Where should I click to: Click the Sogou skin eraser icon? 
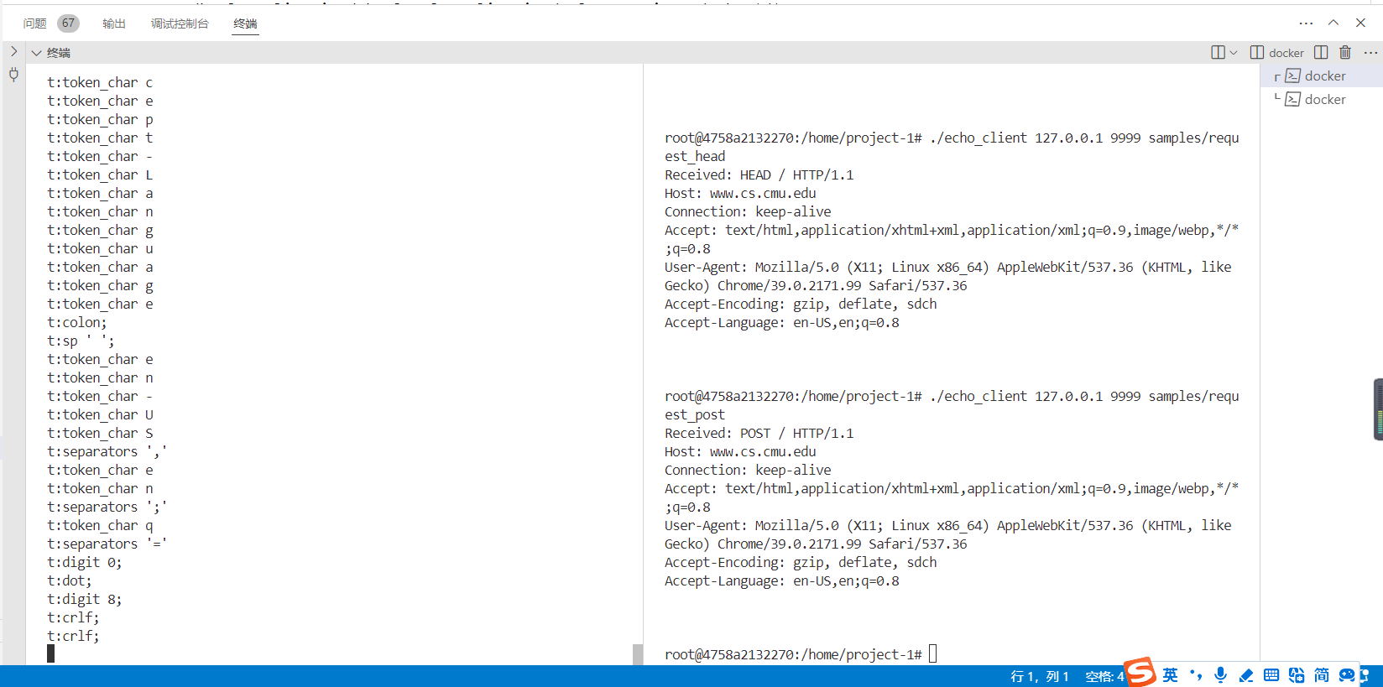[x=1246, y=675]
